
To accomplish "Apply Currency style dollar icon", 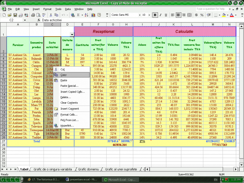I will [196, 15].
